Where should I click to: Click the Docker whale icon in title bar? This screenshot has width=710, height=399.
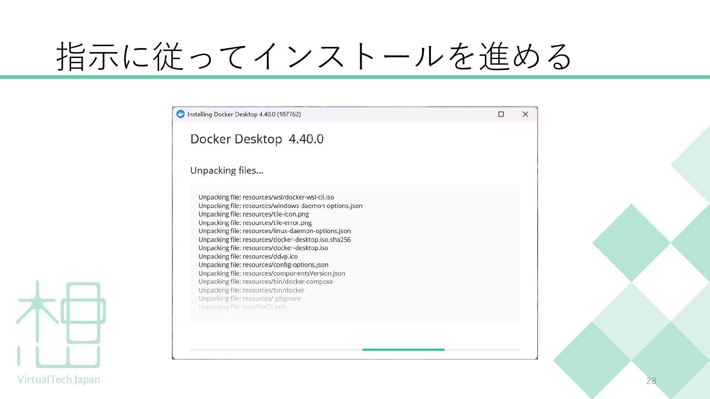point(180,114)
